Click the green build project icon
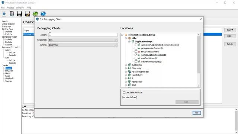Image resolution: width=238 pixels, height=134 pixels. [x=35, y=14]
